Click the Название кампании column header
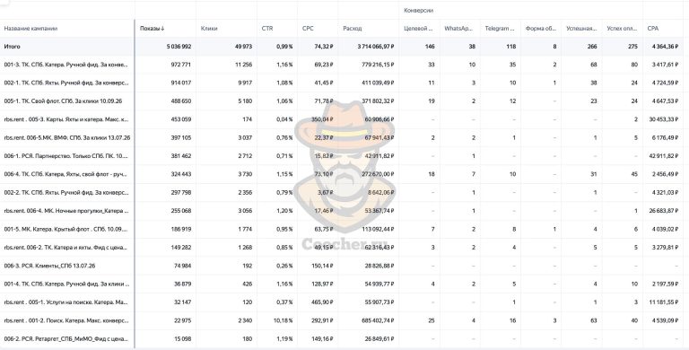The height and width of the screenshot is (350, 689). coord(31,29)
